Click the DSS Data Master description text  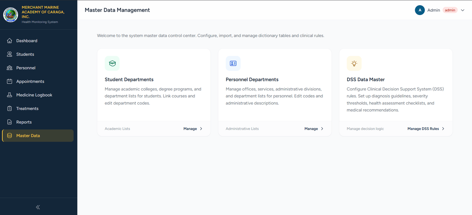pyautogui.click(x=395, y=100)
